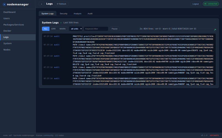Screen dimensions: 222x138
Task: Filter logs to WARN only
Action: pos(62,29)
